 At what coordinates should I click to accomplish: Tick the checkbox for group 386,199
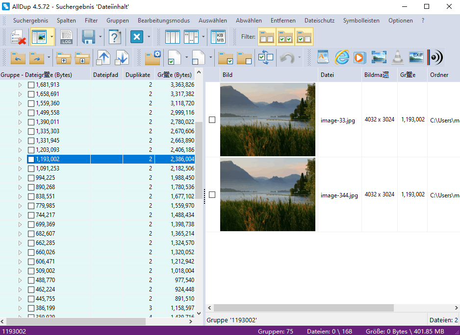click(31, 309)
